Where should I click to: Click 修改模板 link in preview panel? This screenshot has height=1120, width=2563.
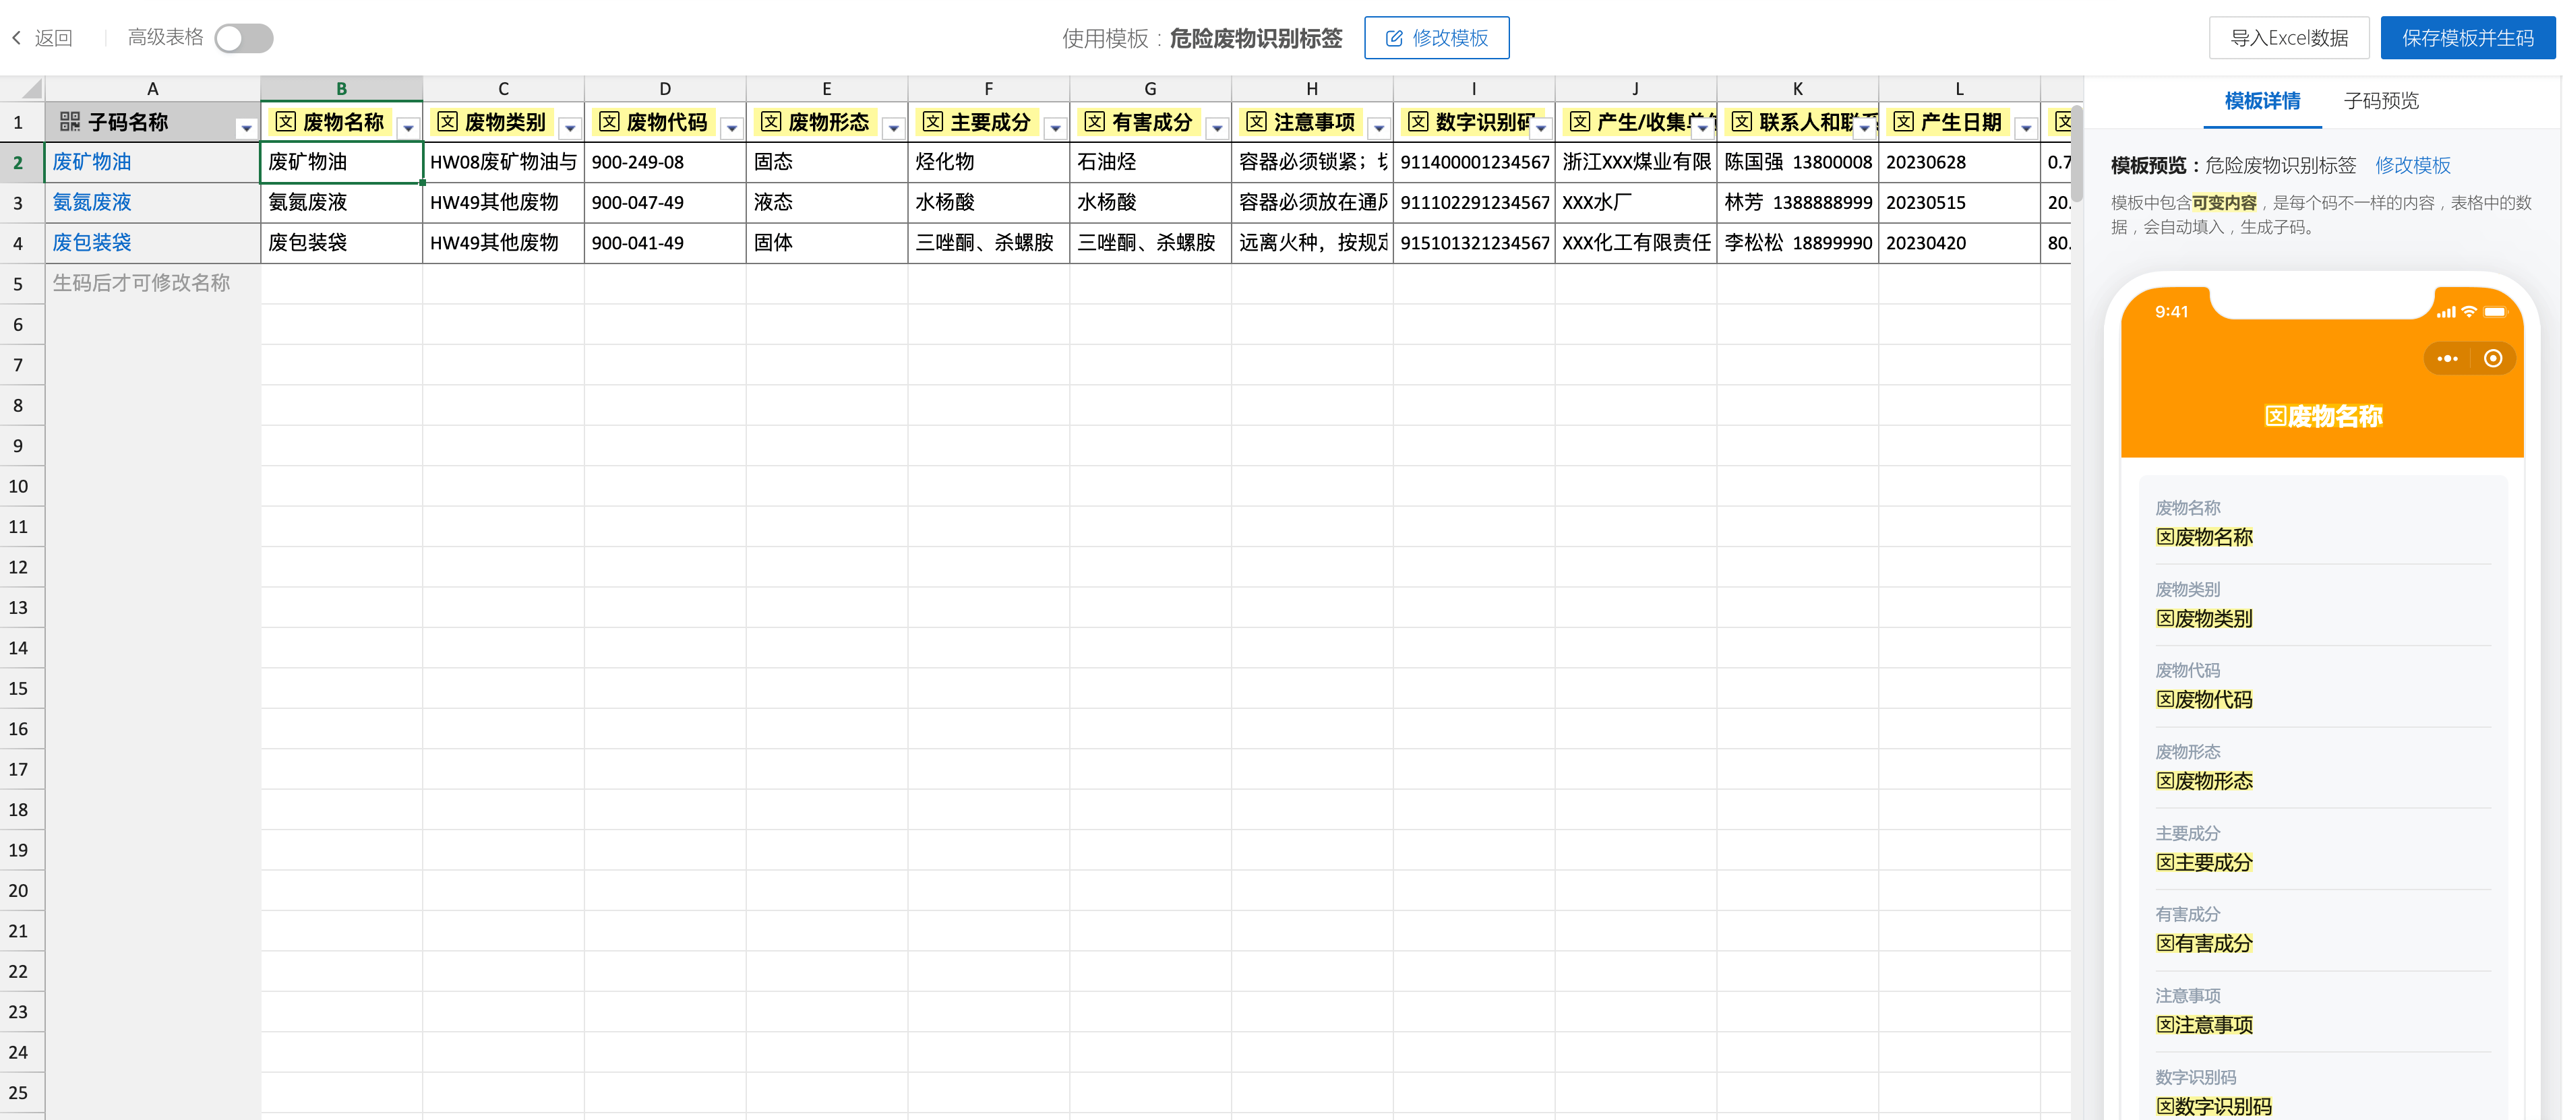pos(2412,165)
